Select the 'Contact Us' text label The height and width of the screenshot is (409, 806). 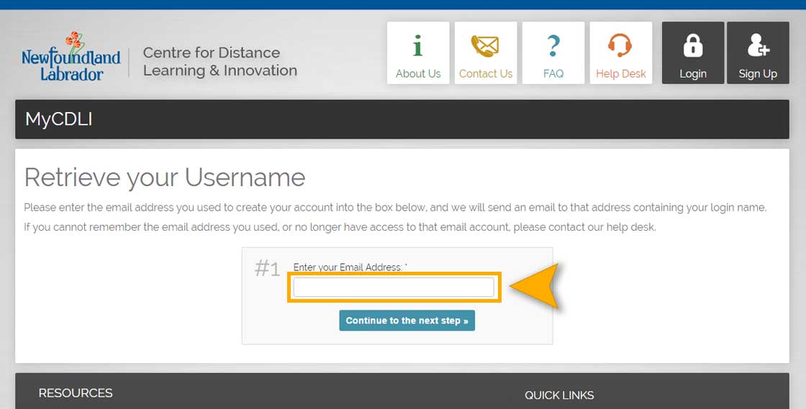click(x=486, y=74)
